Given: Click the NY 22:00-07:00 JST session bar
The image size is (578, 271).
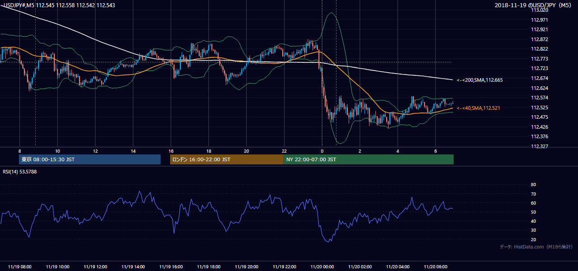Looking at the screenshot, I should coord(369,159).
